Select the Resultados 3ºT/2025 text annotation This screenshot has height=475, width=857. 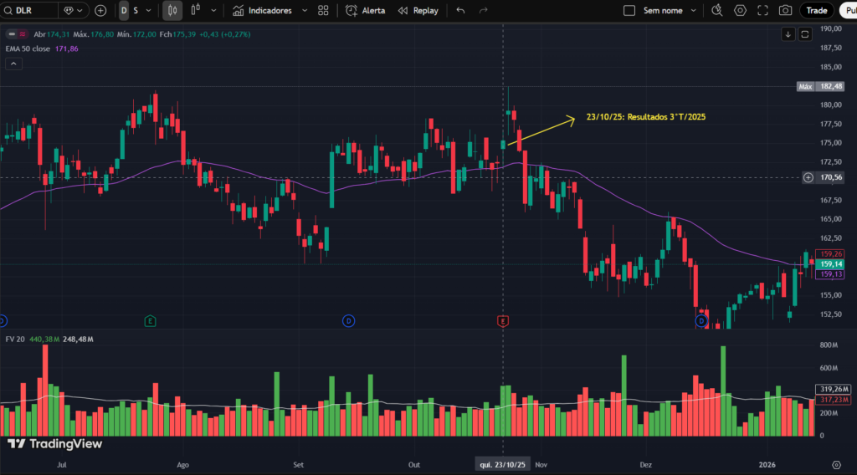coord(645,117)
